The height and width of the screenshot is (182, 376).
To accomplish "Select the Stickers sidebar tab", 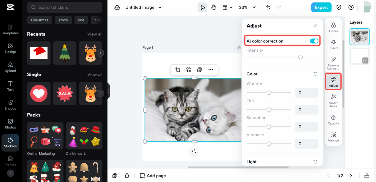I will click(x=10, y=143).
